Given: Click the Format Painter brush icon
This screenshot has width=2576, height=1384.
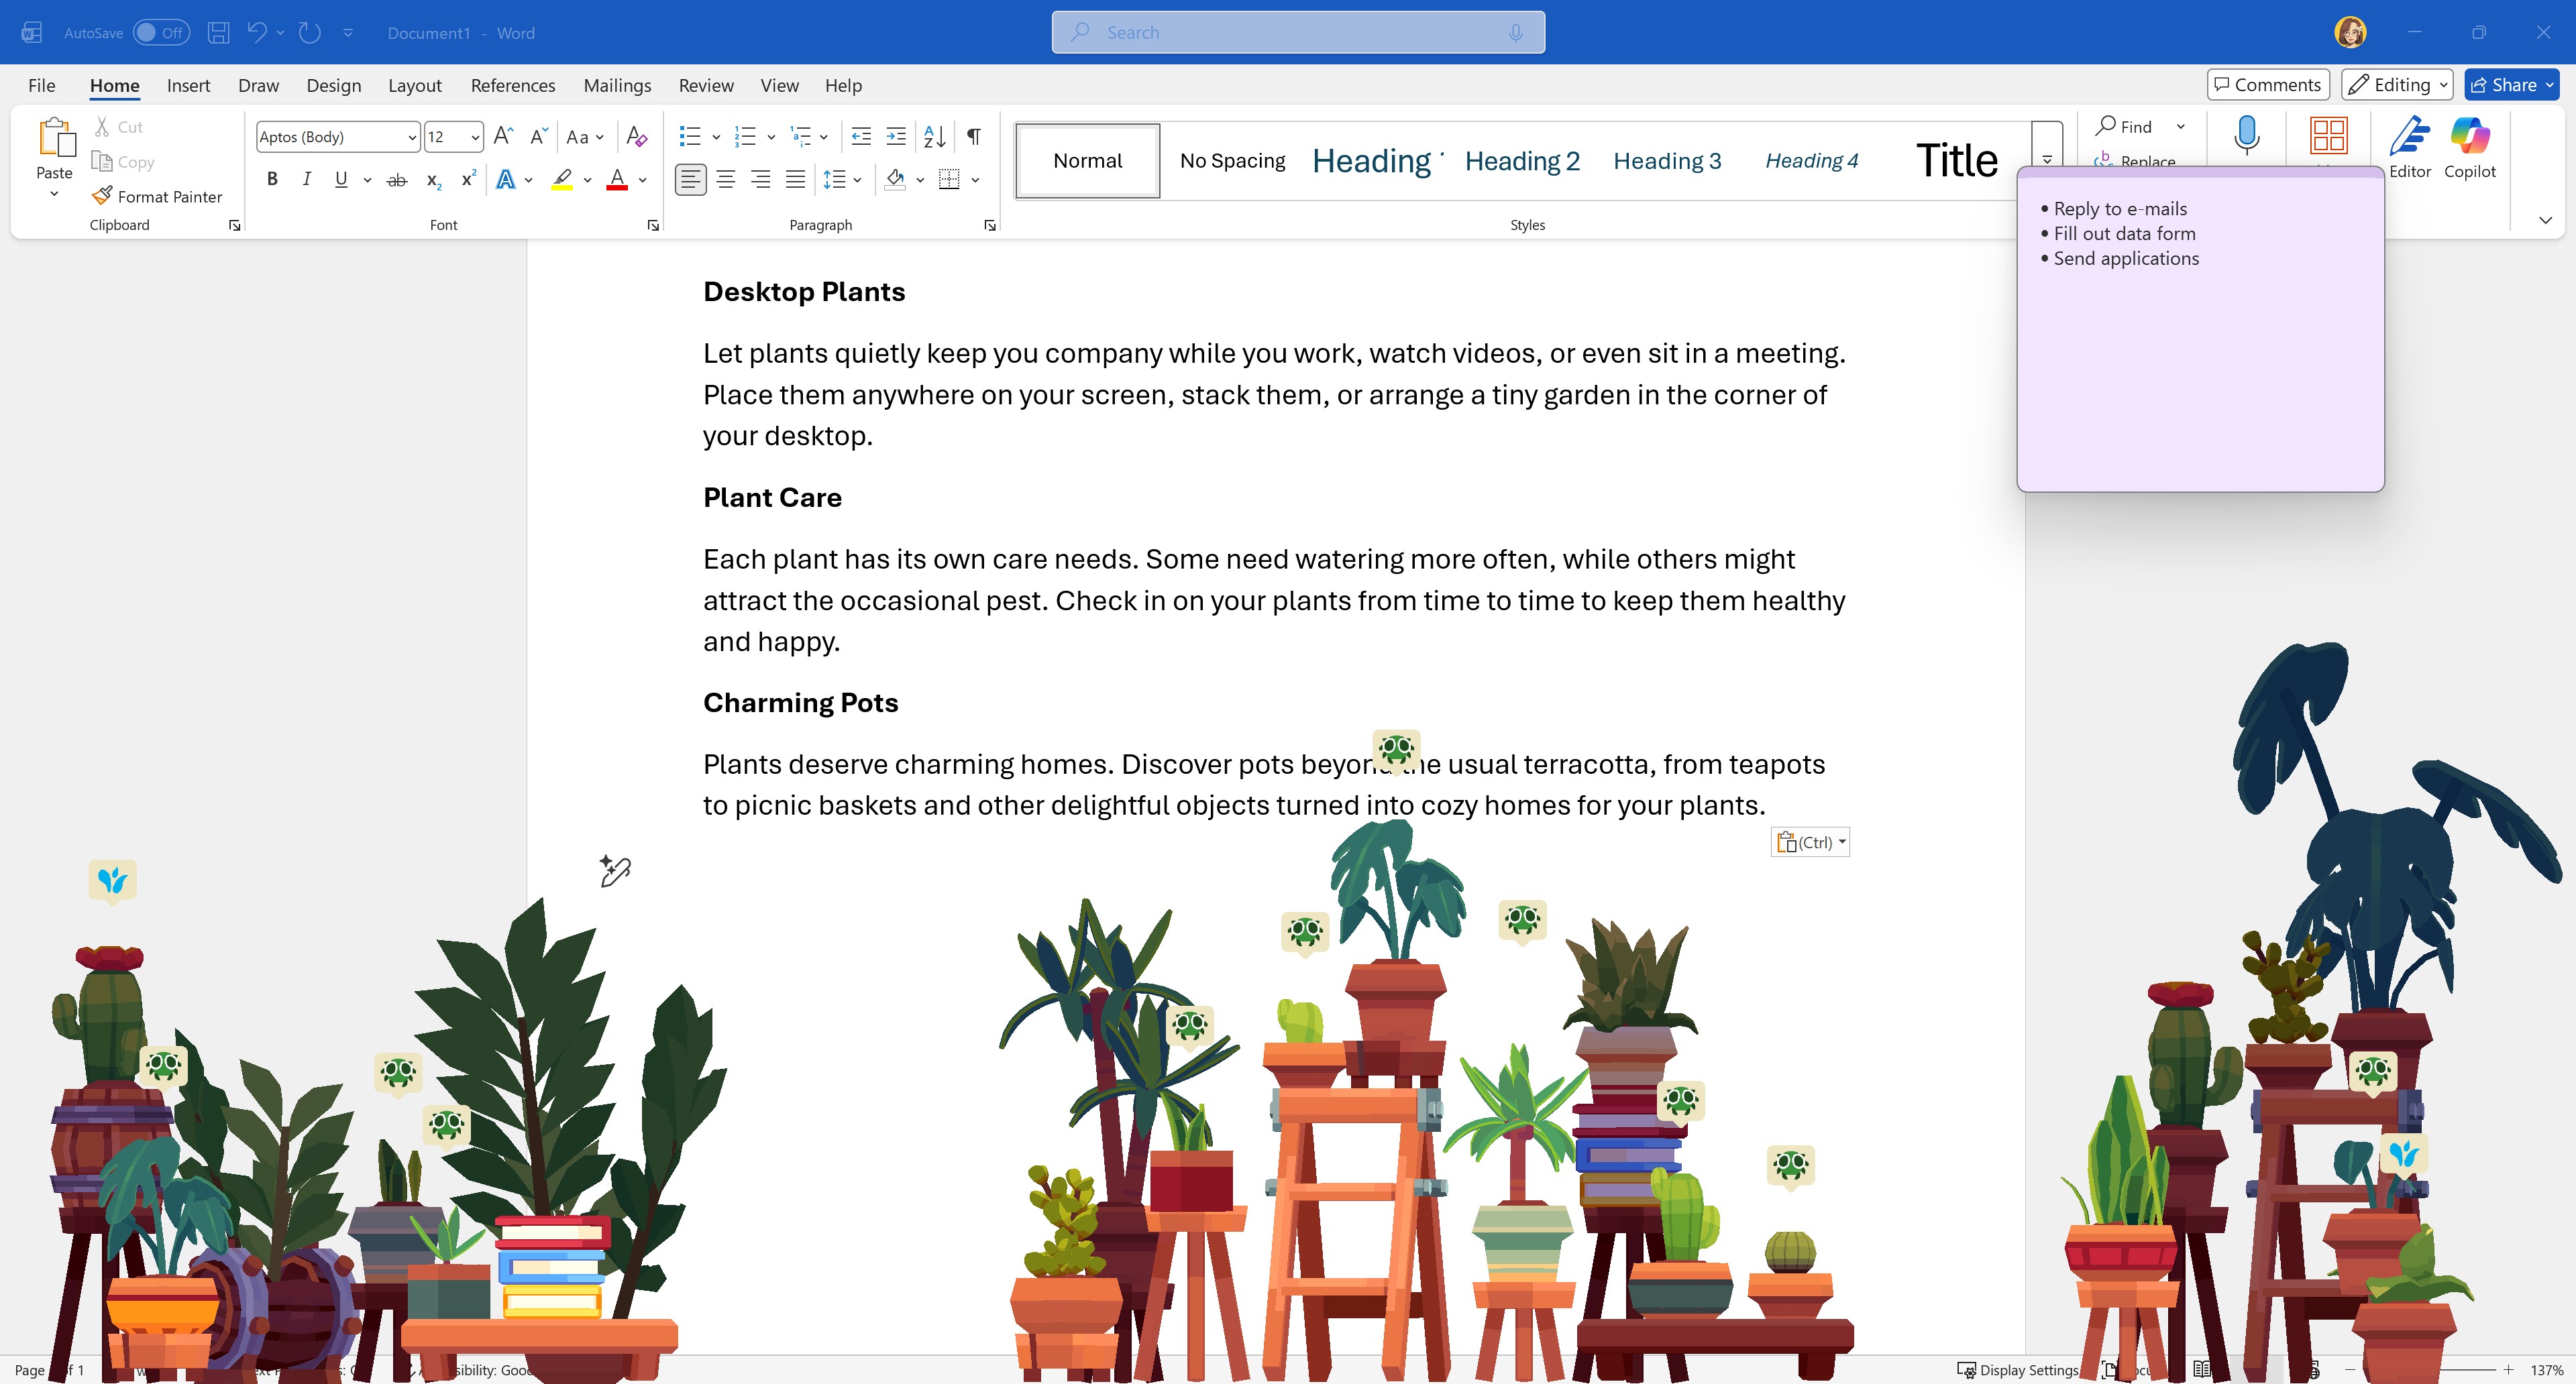Looking at the screenshot, I should 101,196.
